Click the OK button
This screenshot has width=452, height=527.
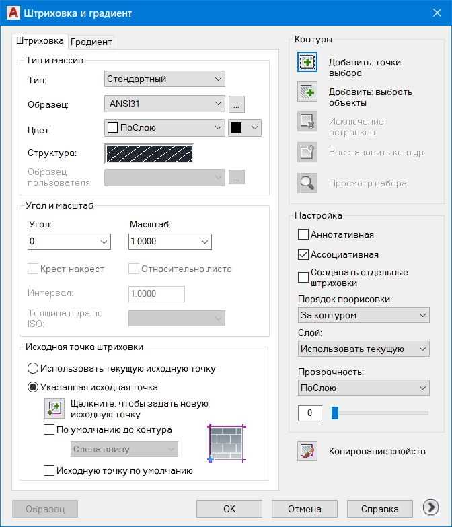[x=229, y=509]
